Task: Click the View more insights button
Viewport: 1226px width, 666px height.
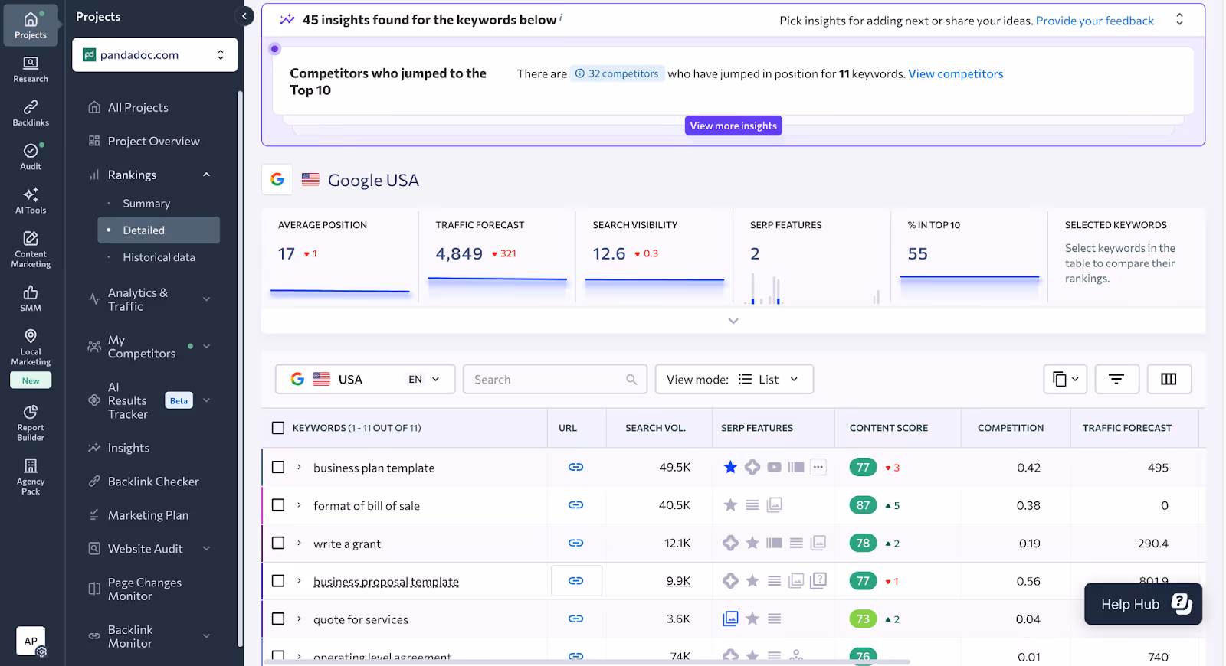Action: pyautogui.click(x=733, y=126)
